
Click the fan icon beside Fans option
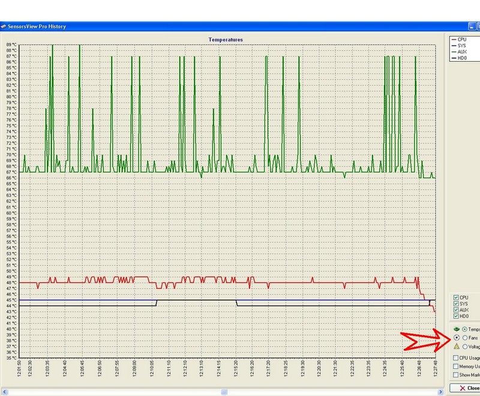457,338
